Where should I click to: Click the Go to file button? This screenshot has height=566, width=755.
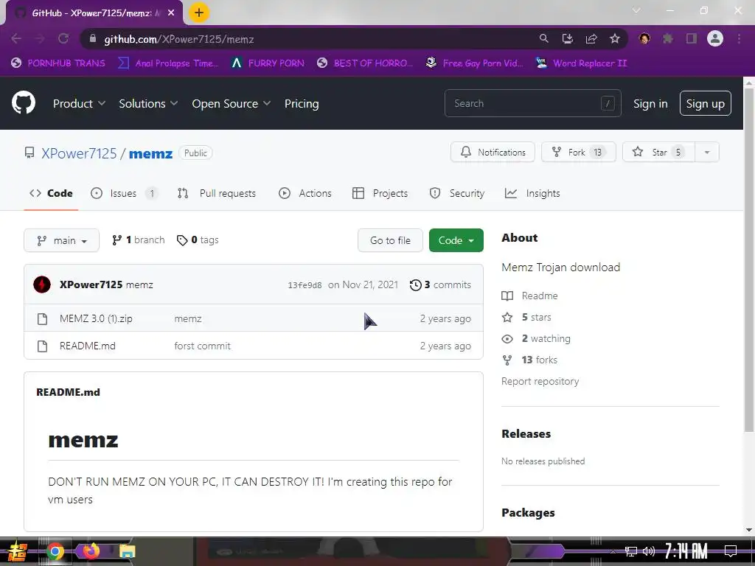pos(390,240)
